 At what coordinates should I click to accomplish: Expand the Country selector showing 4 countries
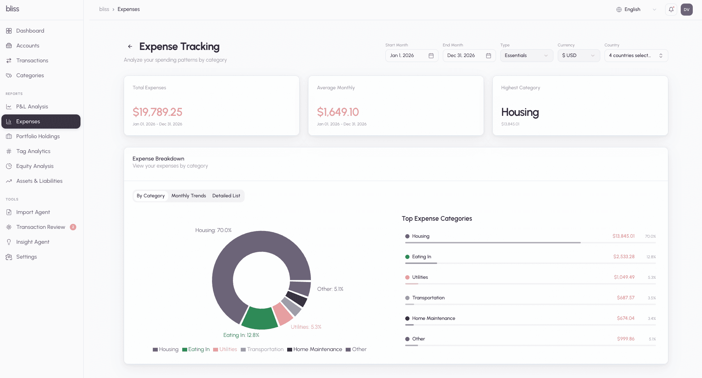636,55
